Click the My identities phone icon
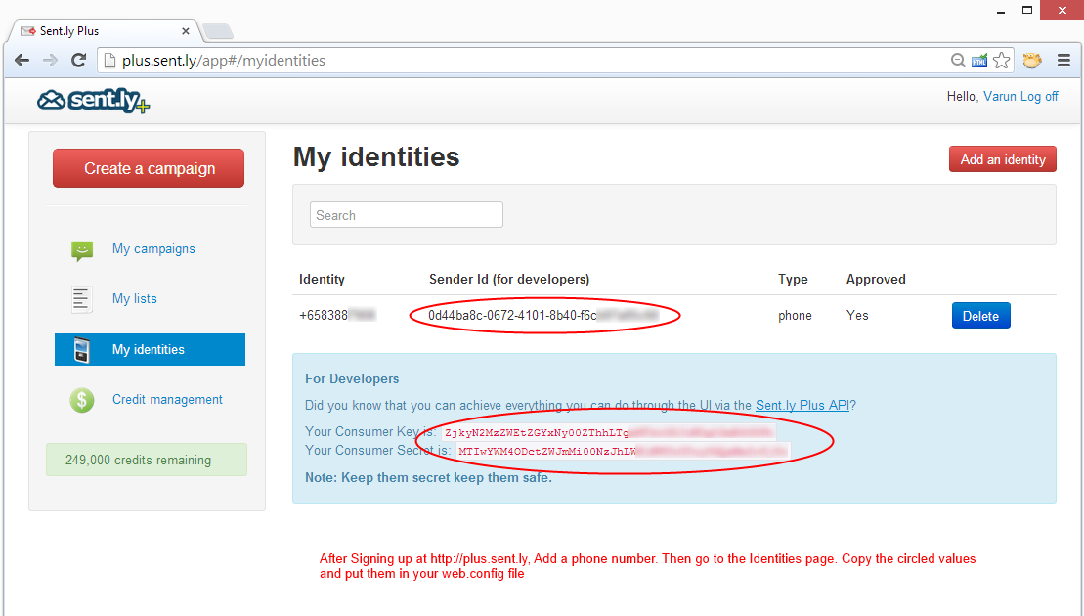The width and height of the screenshot is (1084, 616). pos(81,350)
